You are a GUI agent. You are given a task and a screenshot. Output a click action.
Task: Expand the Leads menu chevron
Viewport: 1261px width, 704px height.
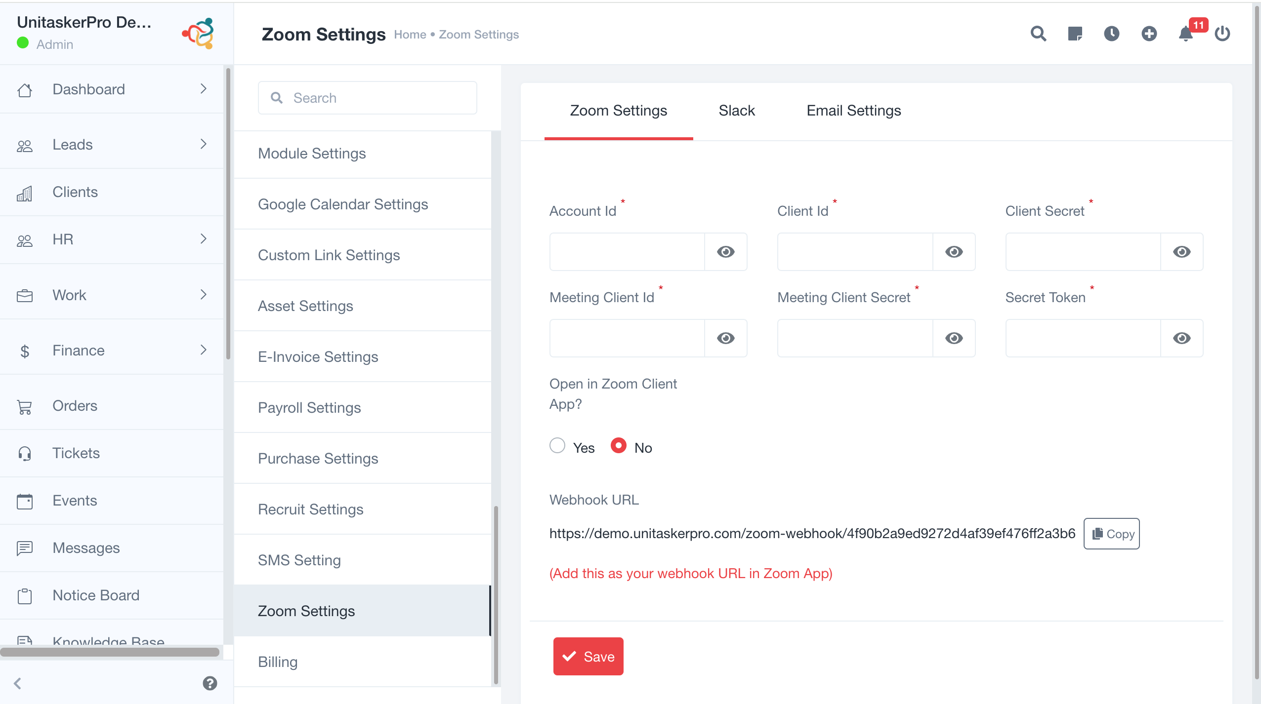coord(204,144)
